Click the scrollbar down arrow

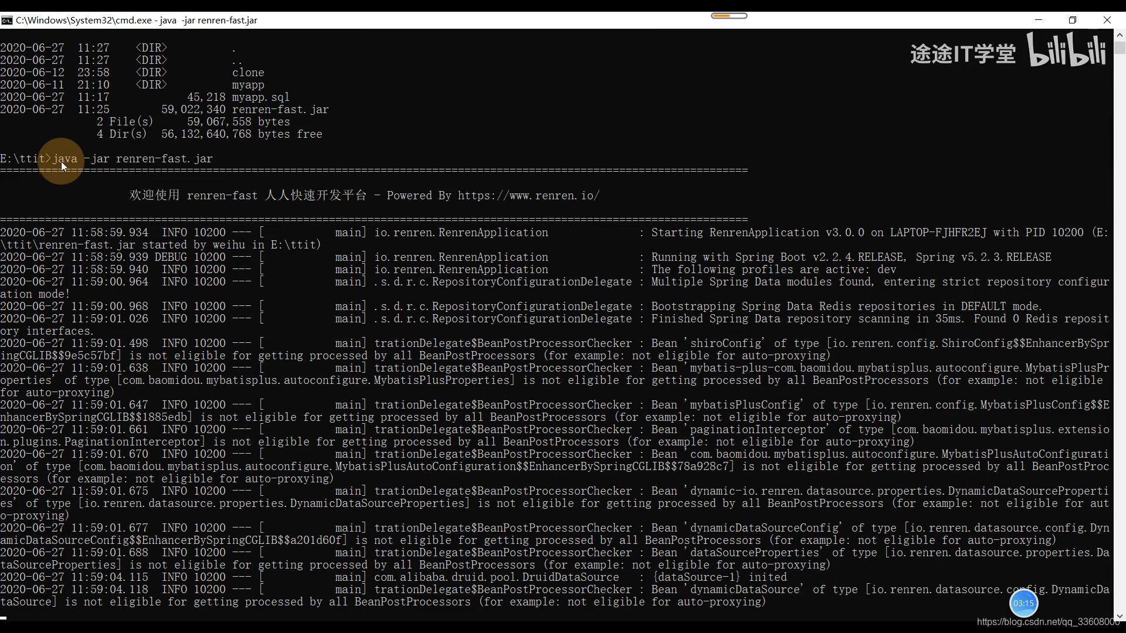coord(1120,617)
